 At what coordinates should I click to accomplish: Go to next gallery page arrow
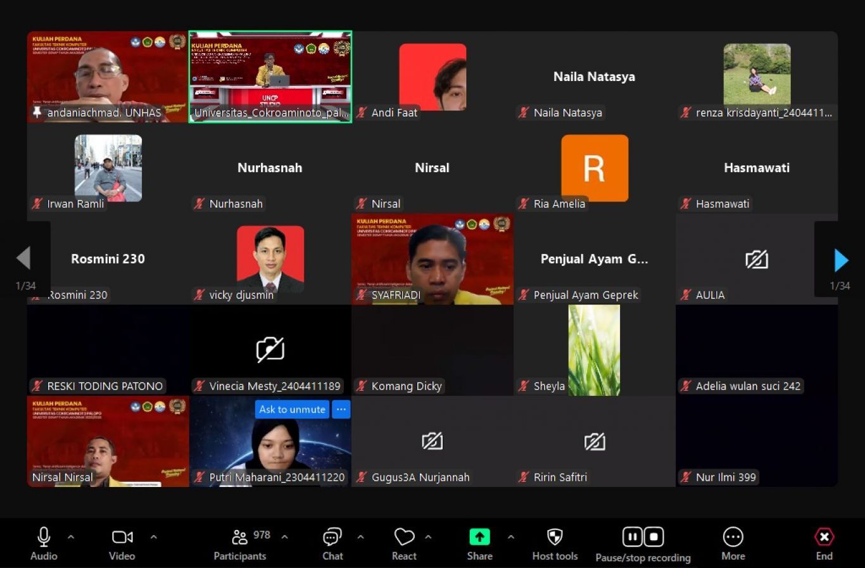pos(841,260)
